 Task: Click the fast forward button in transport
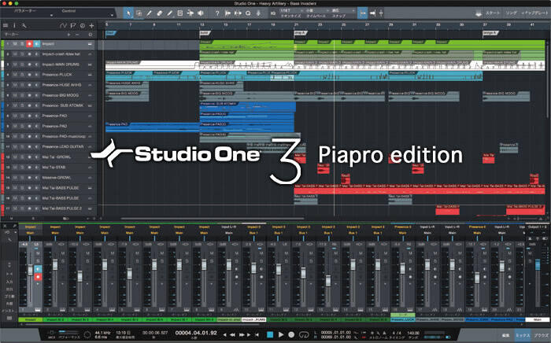(x=242, y=335)
